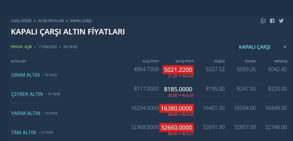293x141 pixels.
Task: Click the YÜKSEK column header
Action: 250,61
